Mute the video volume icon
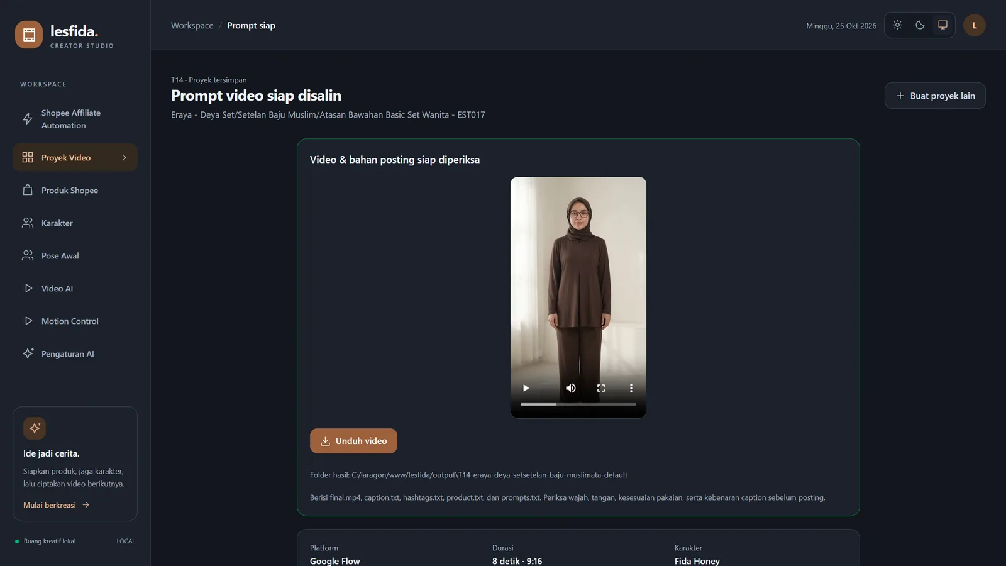This screenshot has height=566, width=1006. click(571, 388)
